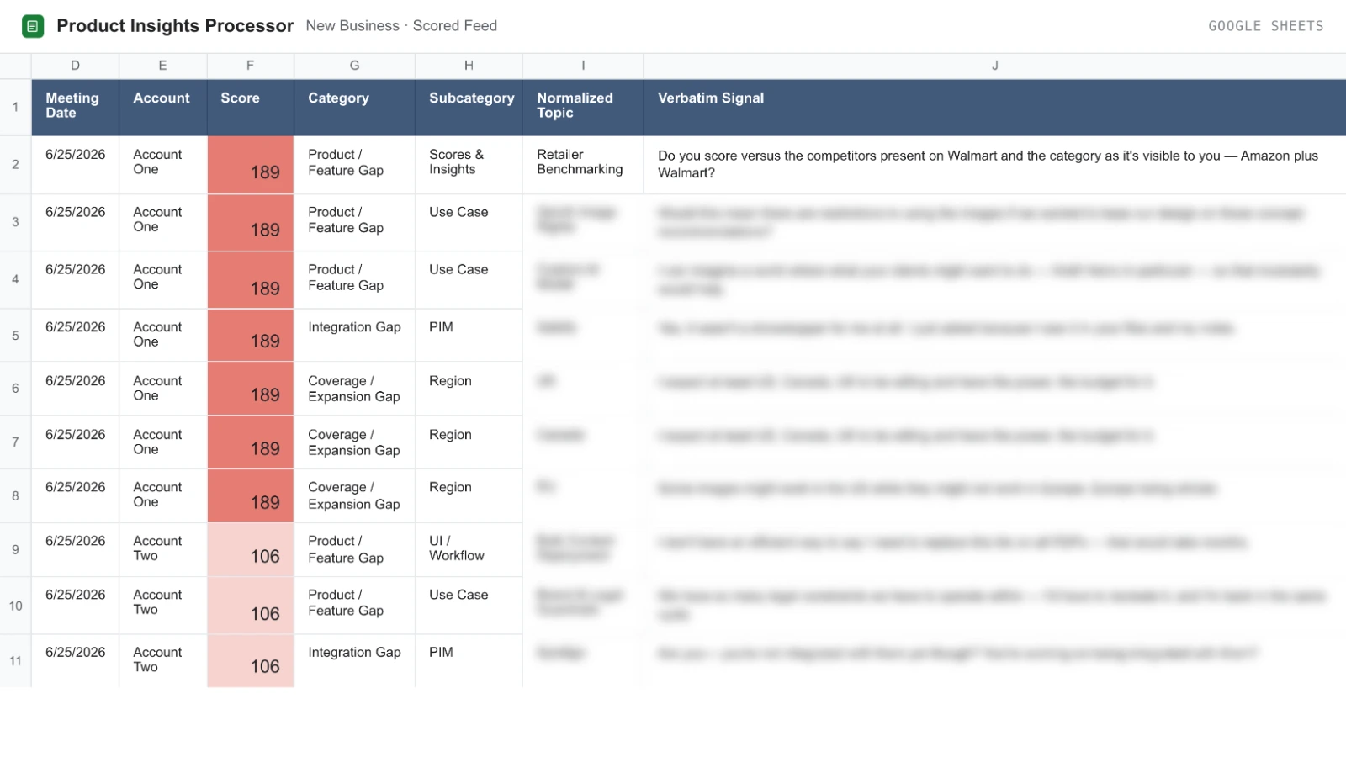1346x757 pixels.
Task: Select the UI / Workflow subcategory cell
Action: [469, 549]
